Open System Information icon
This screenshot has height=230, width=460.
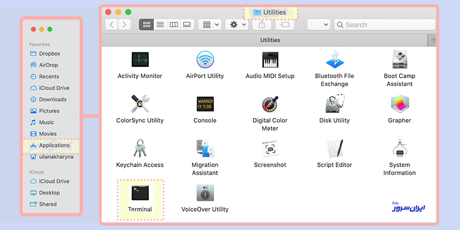click(399, 148)
